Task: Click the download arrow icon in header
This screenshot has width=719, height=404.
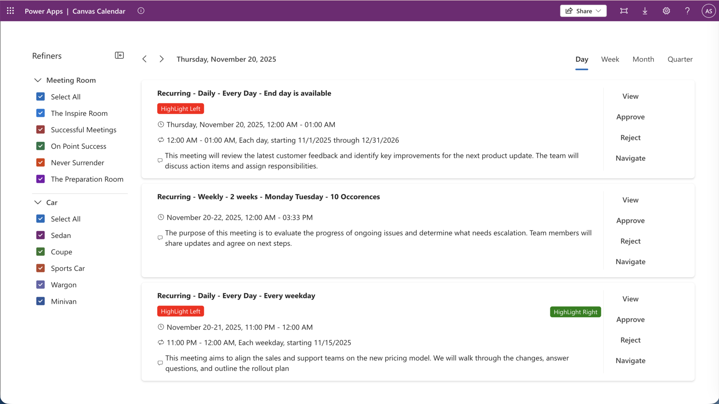Action: [x=645, y=11]
